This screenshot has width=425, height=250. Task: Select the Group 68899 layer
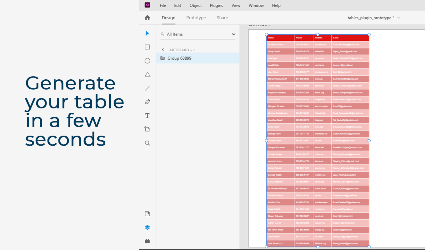198,58
